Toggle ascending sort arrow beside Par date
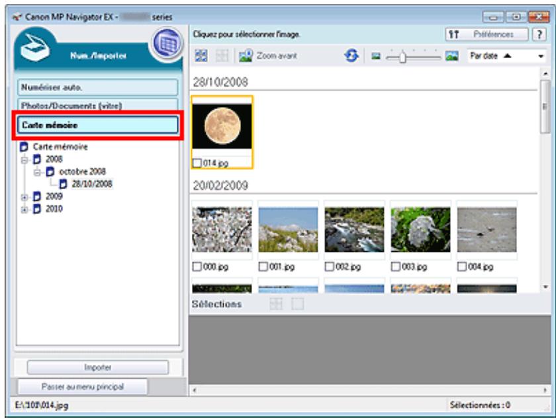 (508, 56)
